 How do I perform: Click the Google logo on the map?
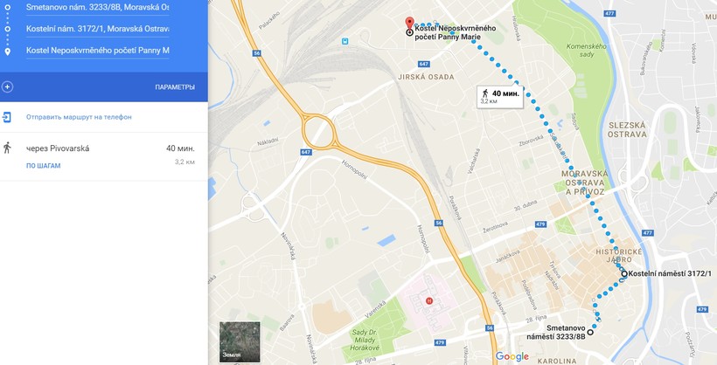click(512, 357)
